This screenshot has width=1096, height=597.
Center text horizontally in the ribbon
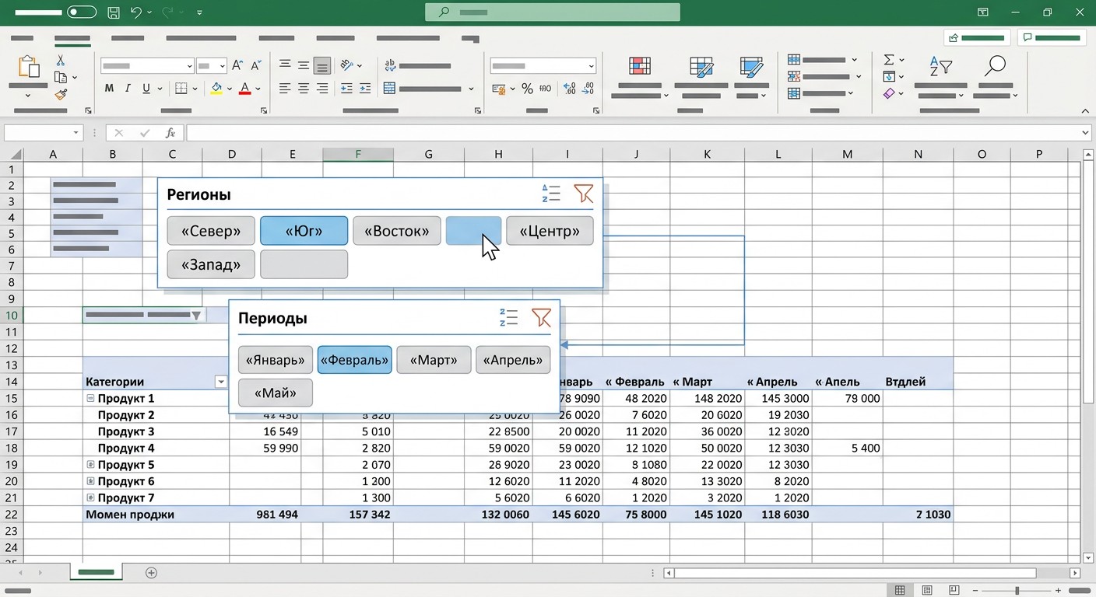coord(304,89)
